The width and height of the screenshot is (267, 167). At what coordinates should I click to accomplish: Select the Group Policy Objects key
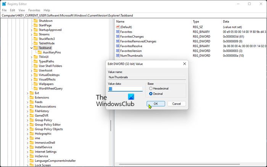(x=49, y=129)
